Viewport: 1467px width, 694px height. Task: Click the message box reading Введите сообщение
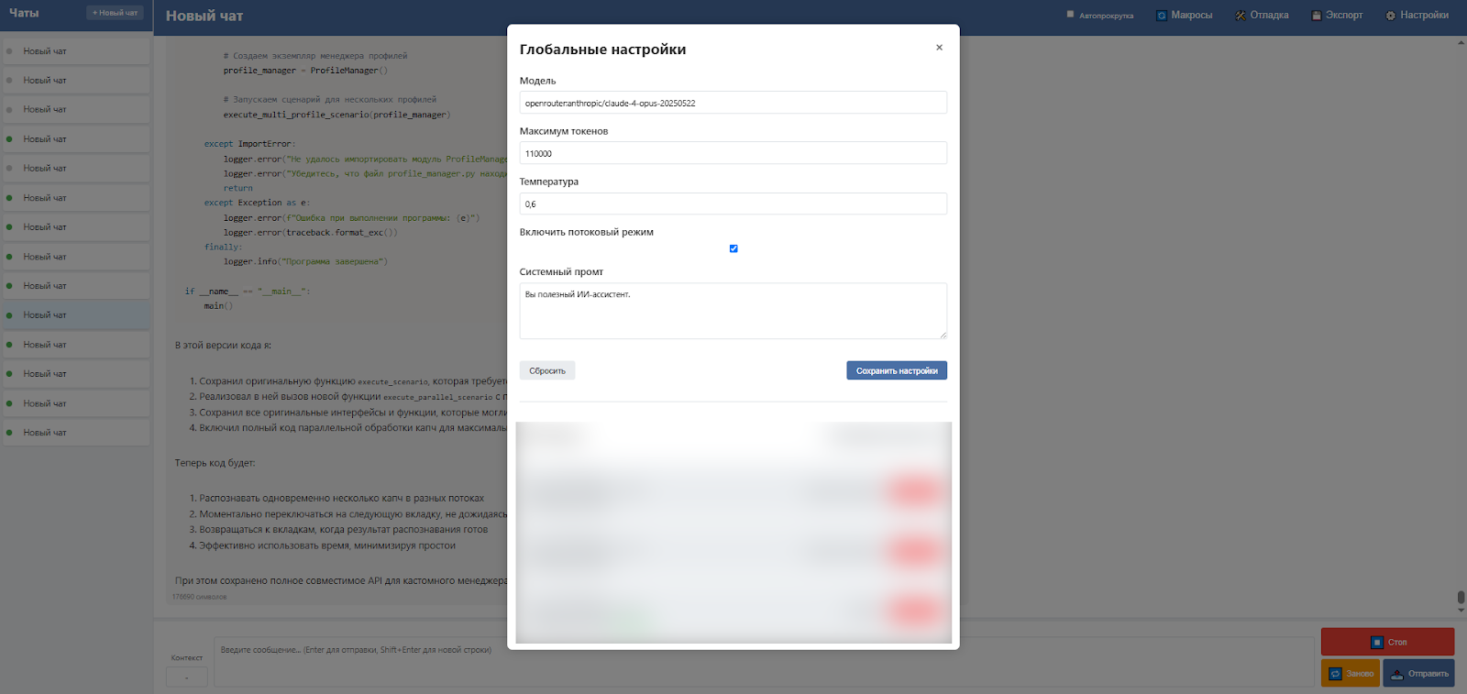[764, 661]
